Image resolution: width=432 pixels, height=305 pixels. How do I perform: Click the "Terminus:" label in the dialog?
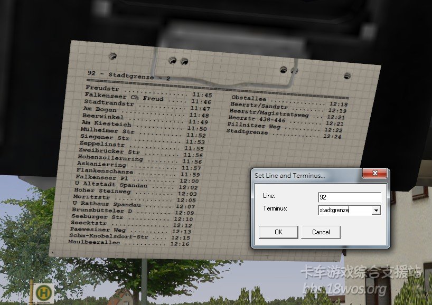tap(275, 208)
